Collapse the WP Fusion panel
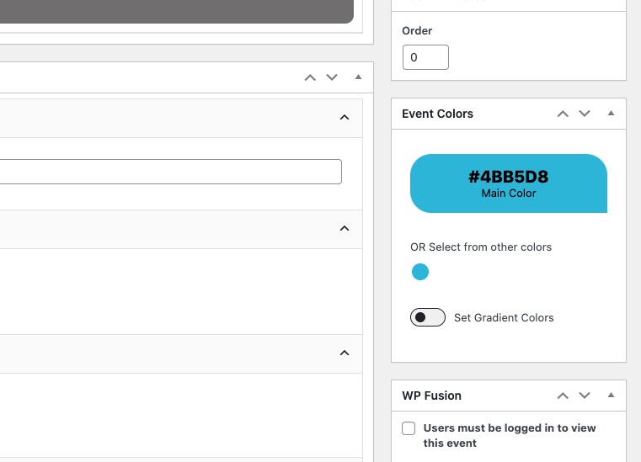This screenshot has width=641, height=462. (612, 395)
